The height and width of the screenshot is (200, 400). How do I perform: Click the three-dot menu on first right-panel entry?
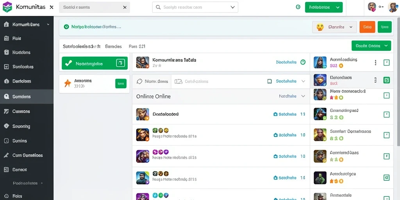coord(375,62)
